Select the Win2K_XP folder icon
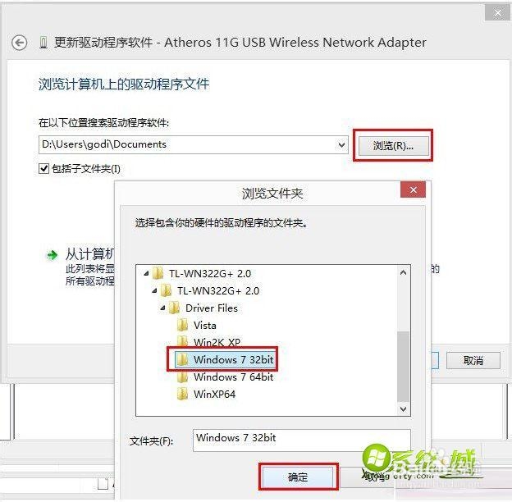This screenshot has width=512, height=502. pos(182,341)
